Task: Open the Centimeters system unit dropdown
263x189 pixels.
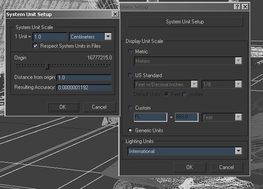Action: tap(108, 36)
